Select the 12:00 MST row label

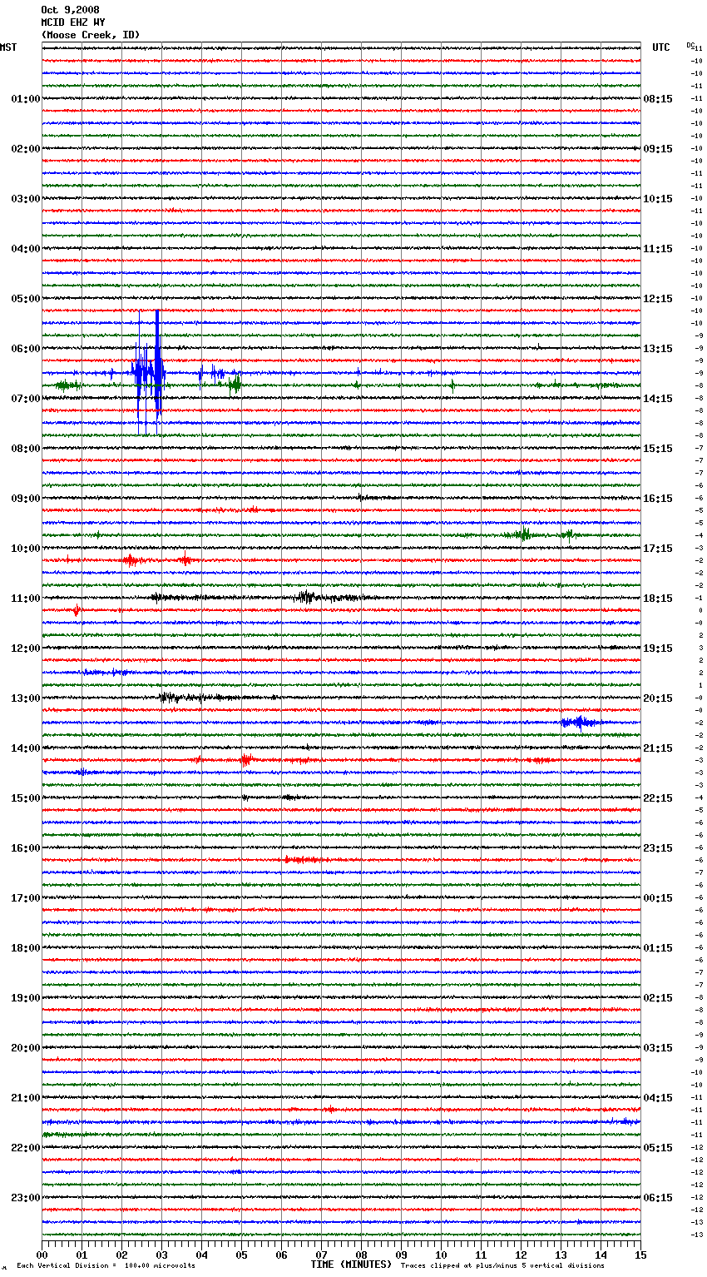[26, 648]
